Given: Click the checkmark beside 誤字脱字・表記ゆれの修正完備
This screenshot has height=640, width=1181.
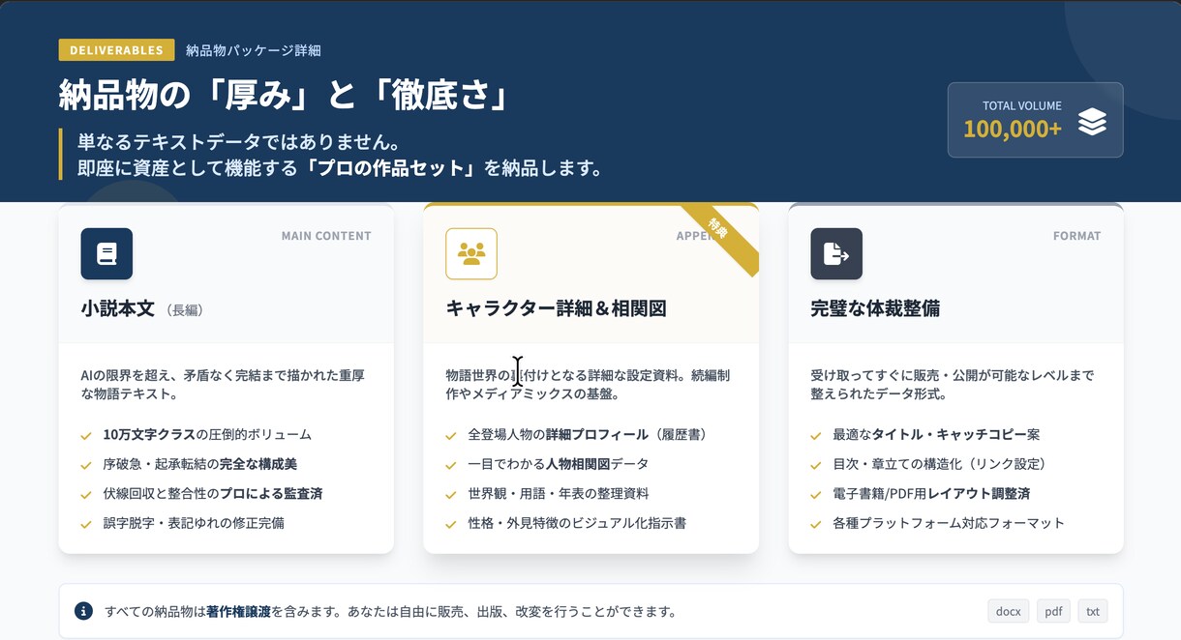Looking at the screenshot, I should pyautogui.click(x=86, y=524).
